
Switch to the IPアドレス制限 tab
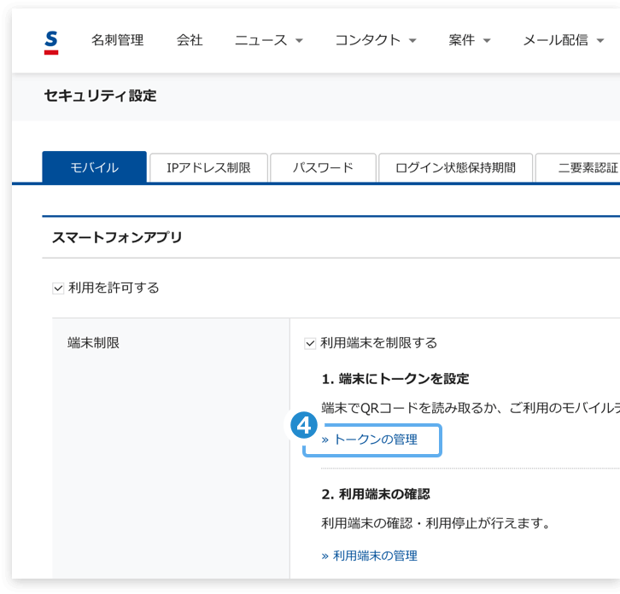click(x=208, y=167)
